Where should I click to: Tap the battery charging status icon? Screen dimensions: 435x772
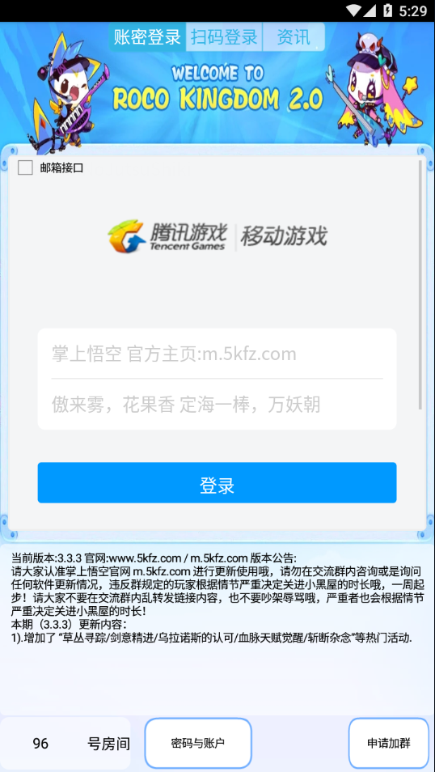pyautogui.click(x=388, y=11)
